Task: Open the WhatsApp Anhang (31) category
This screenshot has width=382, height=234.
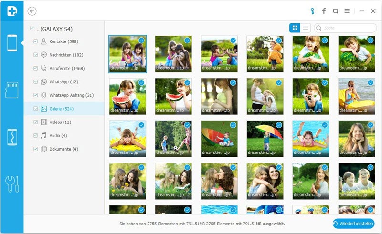Action: (x=71, y=95)
